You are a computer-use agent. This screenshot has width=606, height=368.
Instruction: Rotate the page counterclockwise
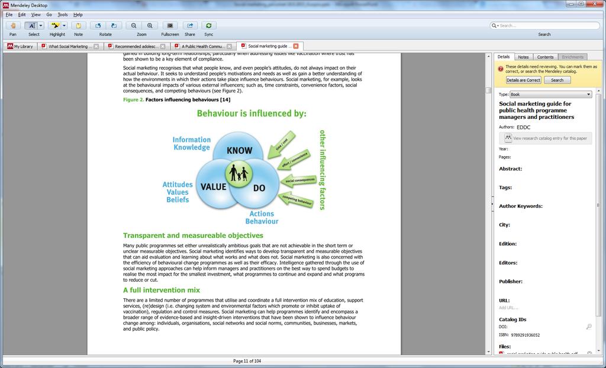point(98,25)
